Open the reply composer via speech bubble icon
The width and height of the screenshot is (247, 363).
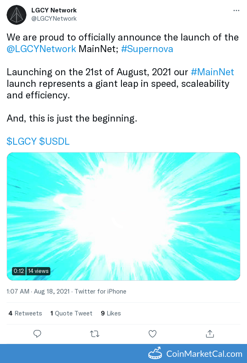(x=37, y=334)
